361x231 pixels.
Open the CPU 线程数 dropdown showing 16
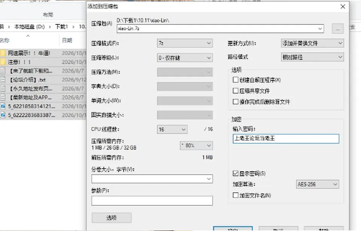172,129
